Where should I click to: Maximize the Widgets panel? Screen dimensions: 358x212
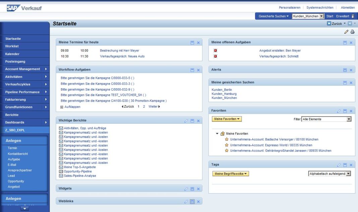coord(192,189)
